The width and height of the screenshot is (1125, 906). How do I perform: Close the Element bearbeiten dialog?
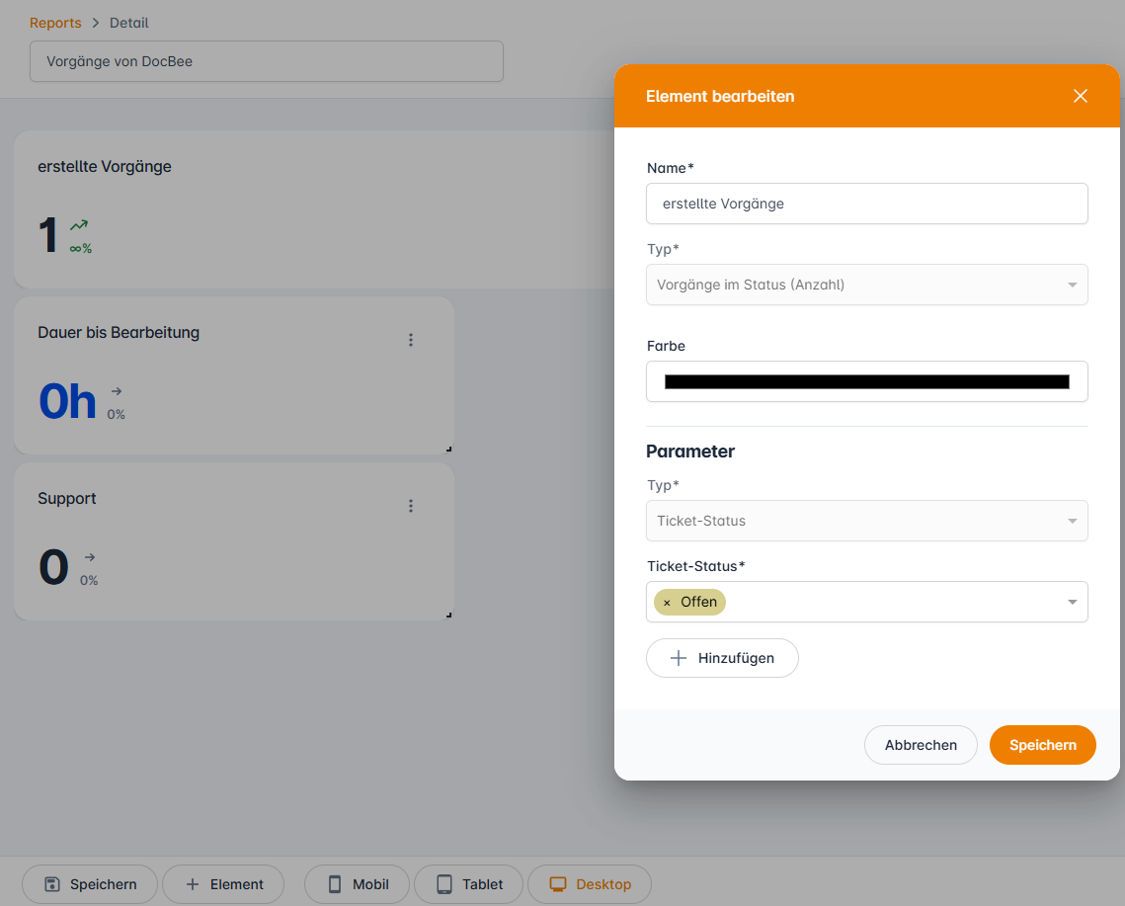pos(1080,96)
